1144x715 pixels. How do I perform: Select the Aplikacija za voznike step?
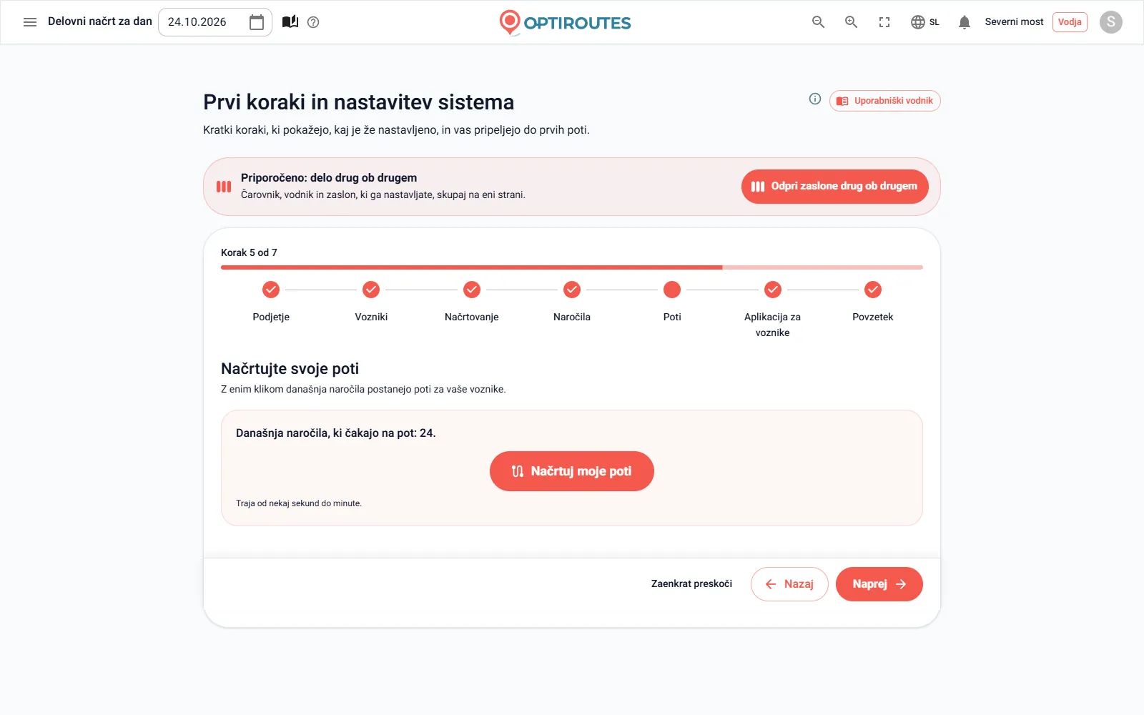click(773, 310)
